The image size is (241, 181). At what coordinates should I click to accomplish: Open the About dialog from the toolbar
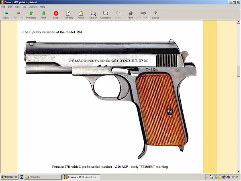pyautogui.click(x=155, y=15)
